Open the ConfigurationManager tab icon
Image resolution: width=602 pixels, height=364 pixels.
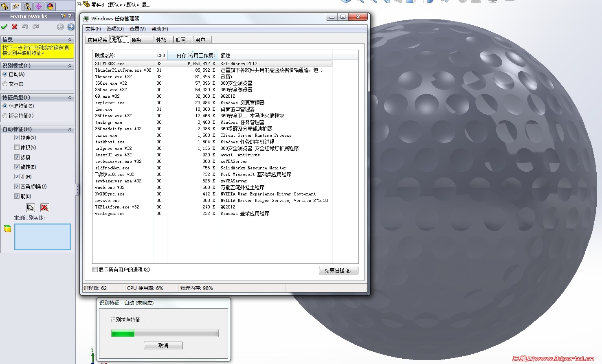(27, 6)
